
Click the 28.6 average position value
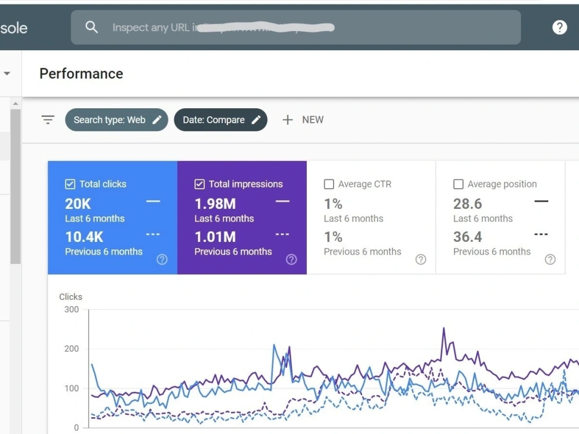pos(467,204)
